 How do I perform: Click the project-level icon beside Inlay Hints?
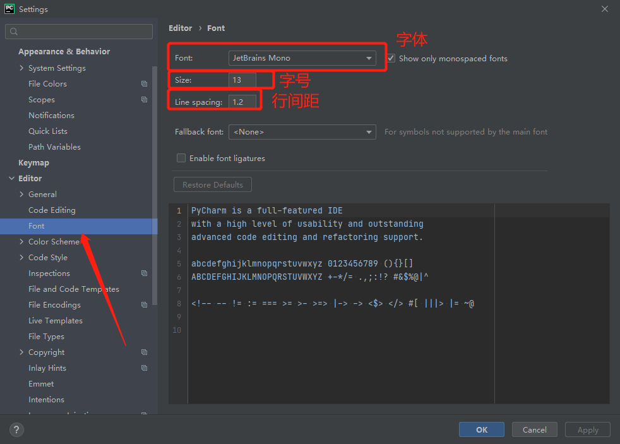[x=145, y=368]
